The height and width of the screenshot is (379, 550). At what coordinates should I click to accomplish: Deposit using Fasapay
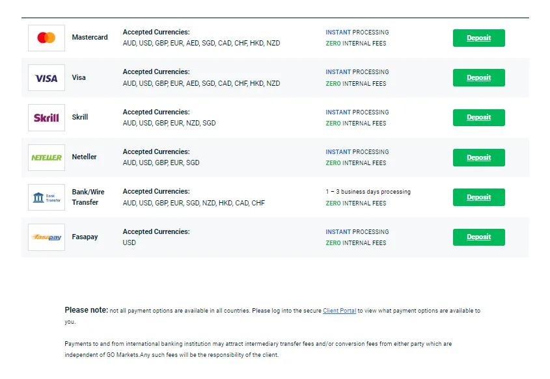479,237
